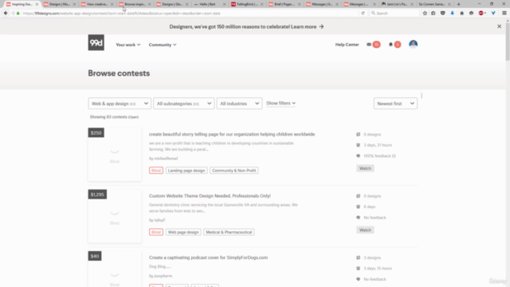510x287 pixels.
Task: Close the Jami Lin's Pa... tab
Action: (412, 4)
